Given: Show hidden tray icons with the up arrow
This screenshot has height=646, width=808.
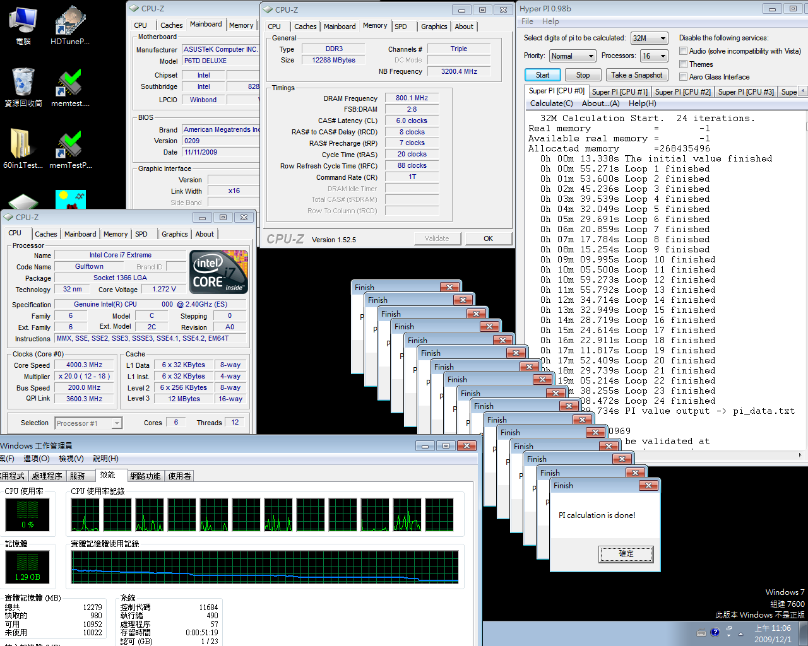Looking at the screenshot, I should point(739,633).
